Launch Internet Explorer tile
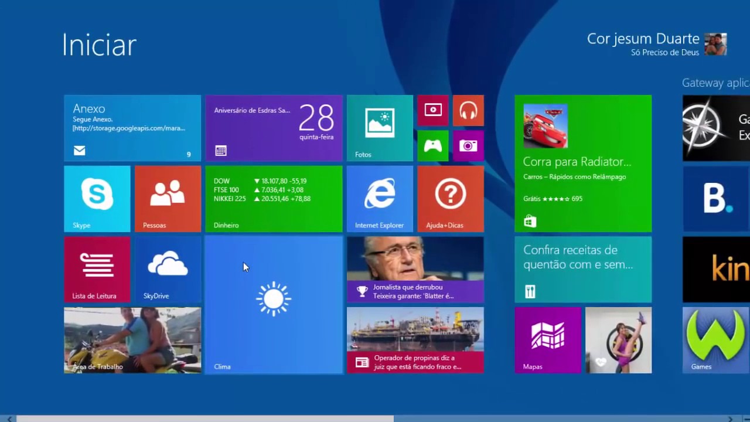This screenshot has height=422, width=750. click(x=380, y=199)
